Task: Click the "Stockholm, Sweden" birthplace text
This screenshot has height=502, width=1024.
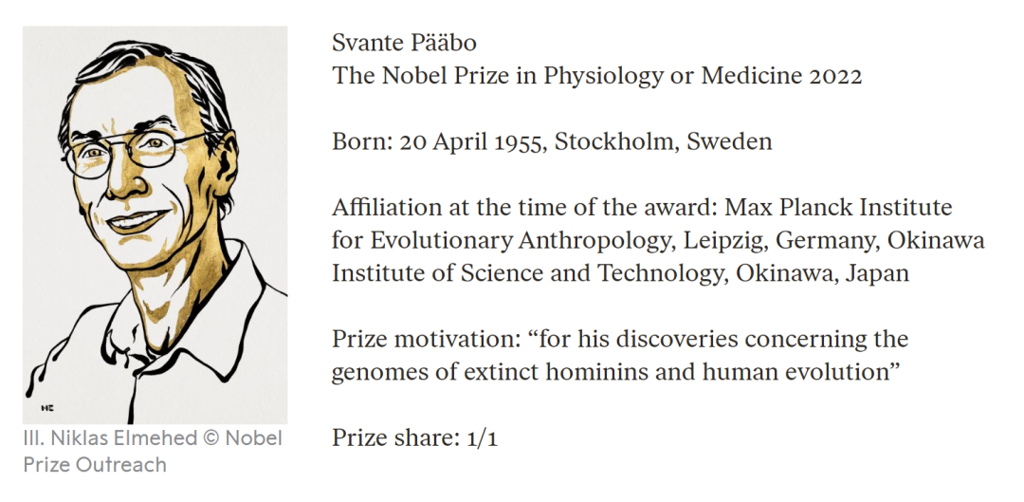Action: [663, 142]
